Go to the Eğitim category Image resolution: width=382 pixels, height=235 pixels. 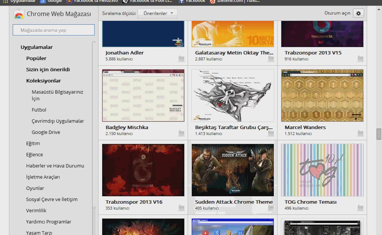33,144
